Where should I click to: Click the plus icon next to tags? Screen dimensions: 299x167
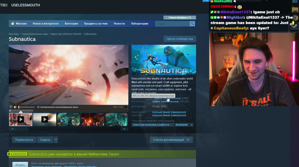(192, 125)
